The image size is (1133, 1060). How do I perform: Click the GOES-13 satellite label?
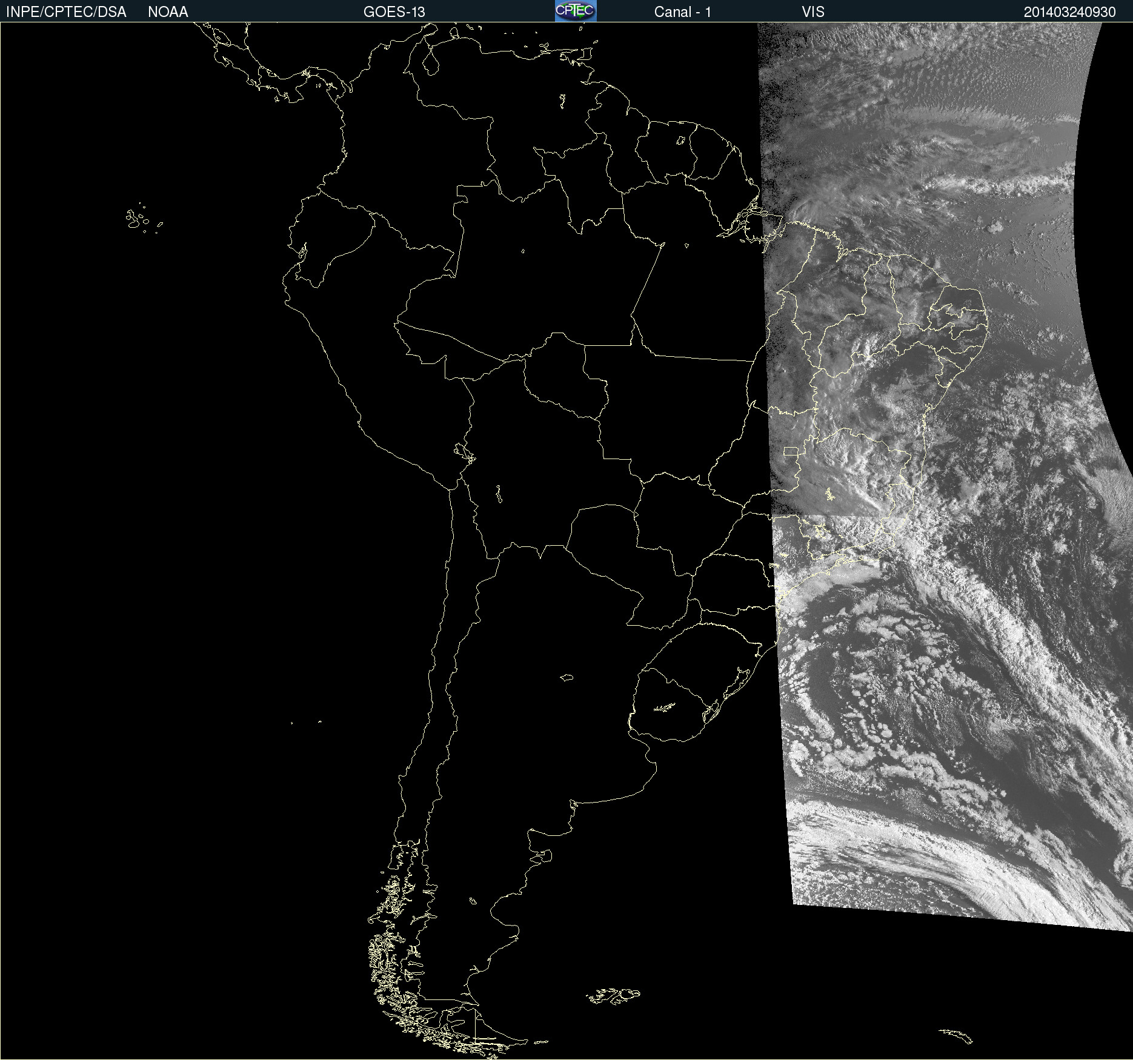tap(394, 12)
